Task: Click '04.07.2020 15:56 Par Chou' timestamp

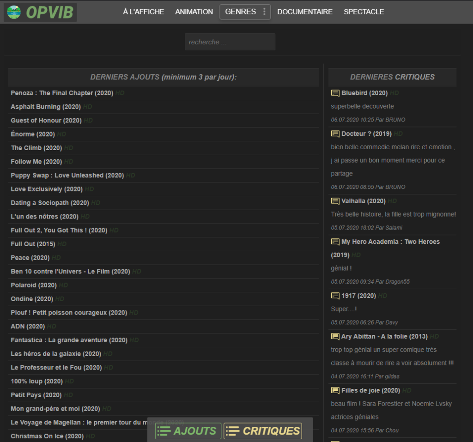Action: point(365,430)
